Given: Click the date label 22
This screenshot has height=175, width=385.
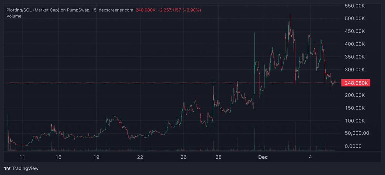Looking at the screenshot, I should [140, 157].
